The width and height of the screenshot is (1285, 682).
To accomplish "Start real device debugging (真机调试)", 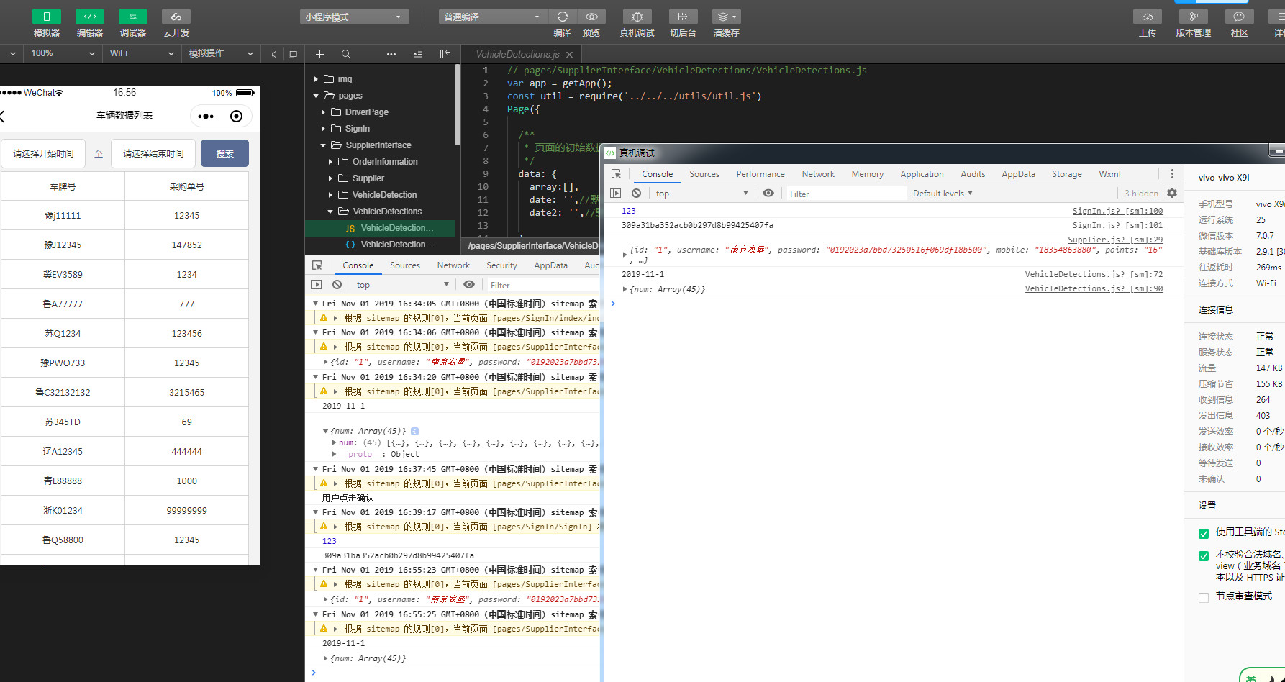I will click(x=637, y=17).
